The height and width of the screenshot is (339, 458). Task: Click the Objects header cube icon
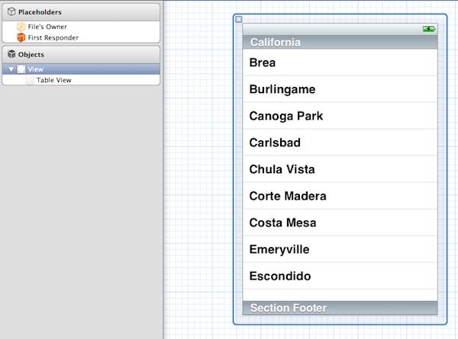(11, 55)
